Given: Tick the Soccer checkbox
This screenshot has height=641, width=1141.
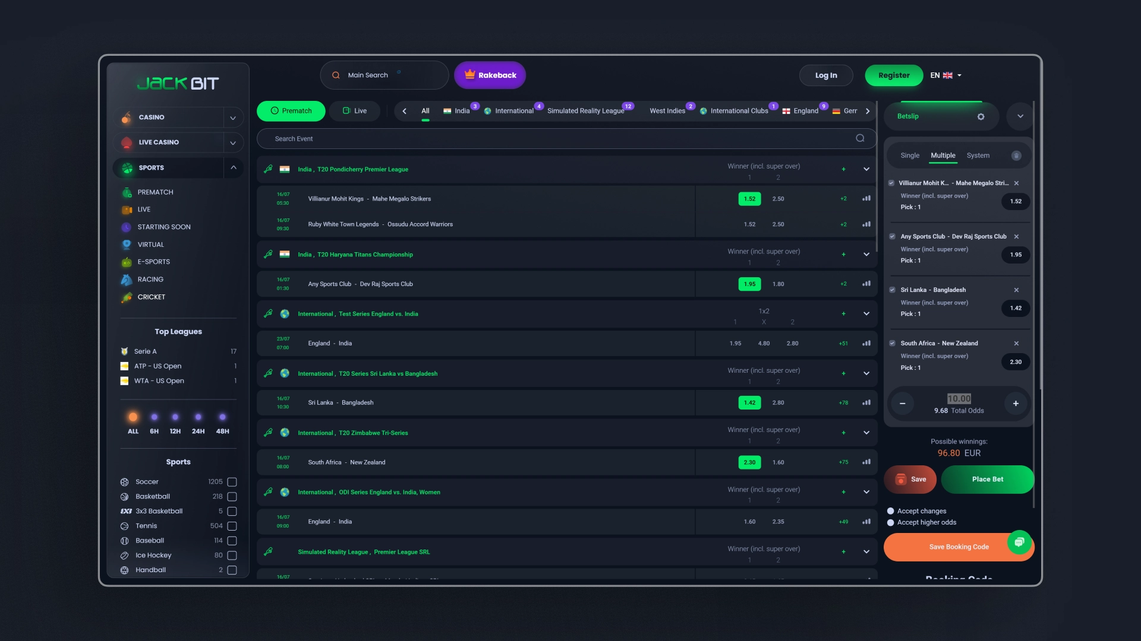Looking at the screenshot, I should 232,482.
